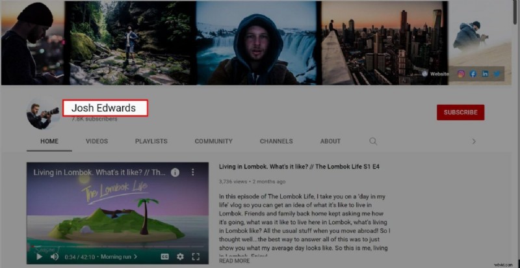Click the video title overlay in the player
This screenshot has width=520, height=268.
[99, 172]
